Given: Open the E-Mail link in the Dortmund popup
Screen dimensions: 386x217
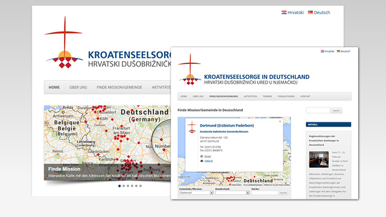Looking at the screenshot, I should (207, 156).
